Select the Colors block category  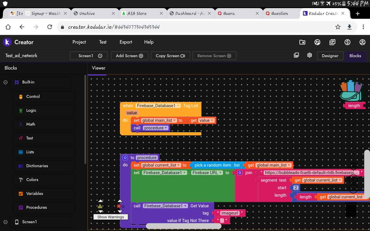click(32, 180)
